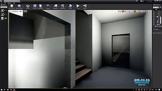This screenshot has width=162, height=91.
Task: Open the Perspective view mode dropdown
Action: (x=15, y=11)
